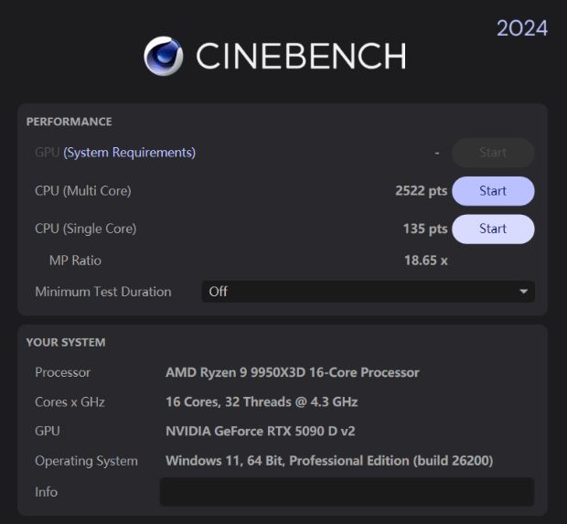Image resolution: width=567 pixels, height=524 pixels.
Task: Start the CPU Multi Core benchmark
Action: coord(493,191)
